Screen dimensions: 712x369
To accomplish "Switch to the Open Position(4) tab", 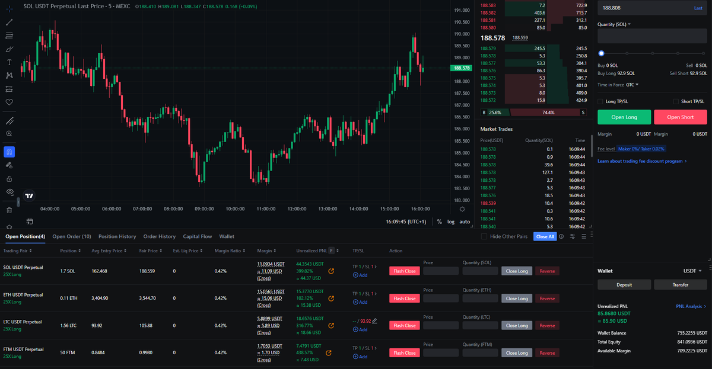I will pyautogui.click(x=25, y=236).
